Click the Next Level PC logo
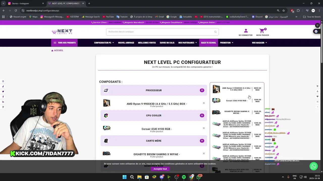 (x=62, y=32)
